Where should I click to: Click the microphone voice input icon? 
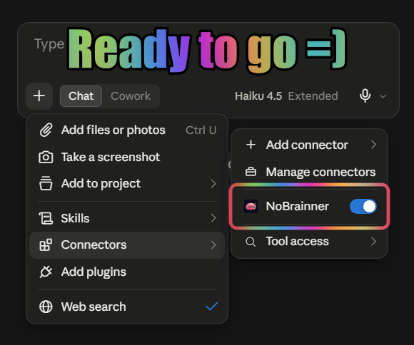(365, 96)
